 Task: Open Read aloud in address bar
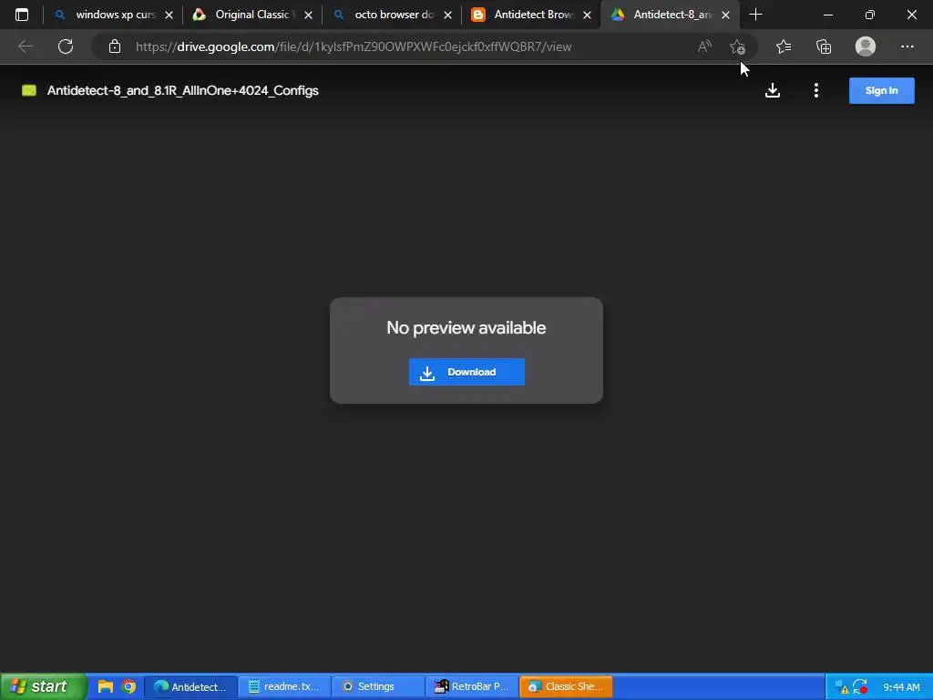coord(704,46)
